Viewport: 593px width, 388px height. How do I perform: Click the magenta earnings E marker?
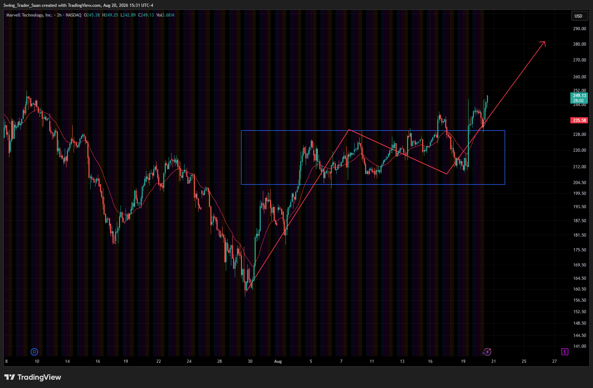tap(565, 352)
